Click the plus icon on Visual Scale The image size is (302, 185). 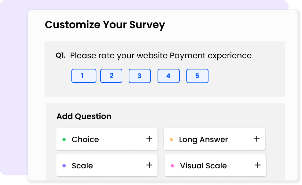pos(257,165)
